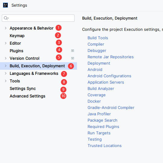Click the IntelliJ IDEA logo icon
163x163 pixels.
pos(5,5)
